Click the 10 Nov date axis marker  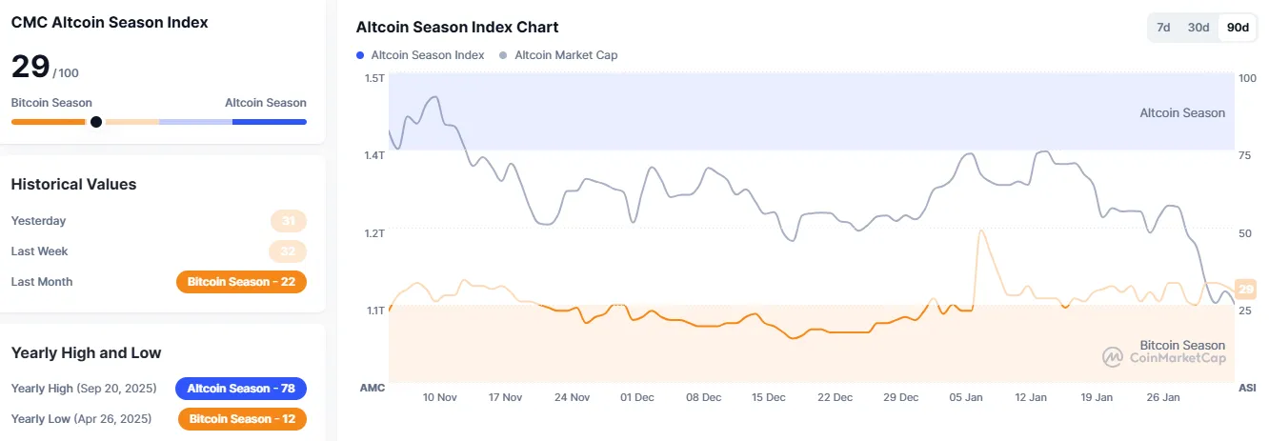(x=440, y=397)
